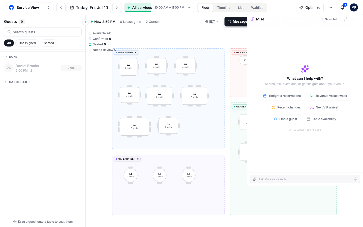Filter guests by Seated
This screenshot has width=363, height=227.
(x=49, y=43)
